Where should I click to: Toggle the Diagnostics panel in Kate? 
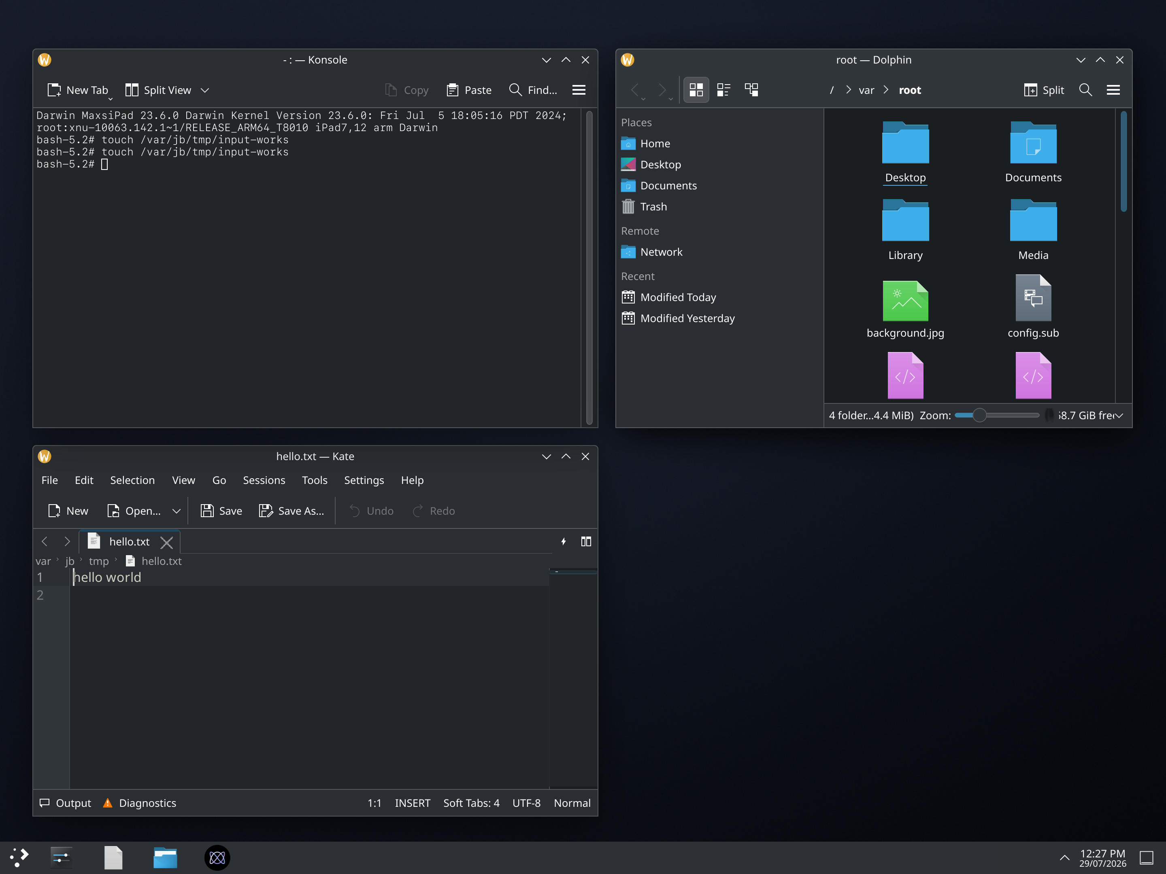pos(140,803)
